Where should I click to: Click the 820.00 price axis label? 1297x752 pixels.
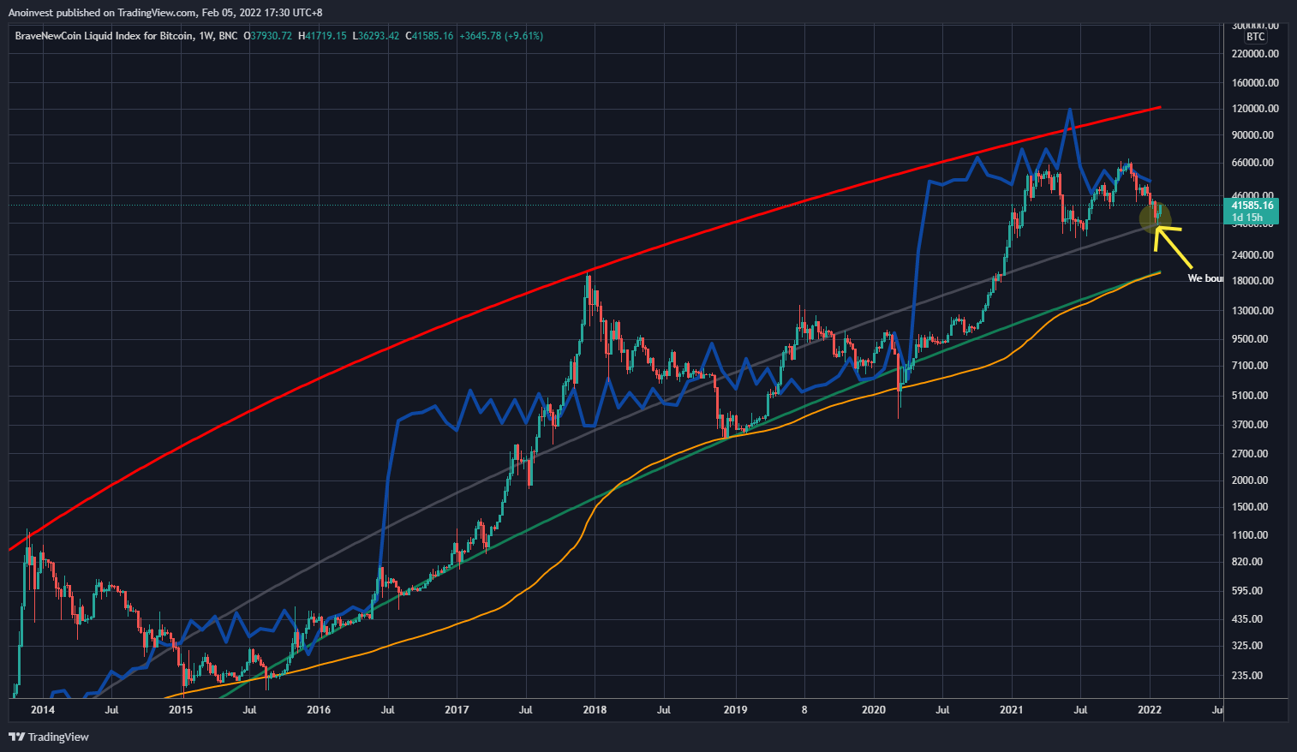[1247, 562]
